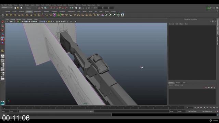Image resolution: width=219 pixels, height=123 pixels.
Task: Toggle wireframe shading in viewport toolbar
Action: [40, 22]
